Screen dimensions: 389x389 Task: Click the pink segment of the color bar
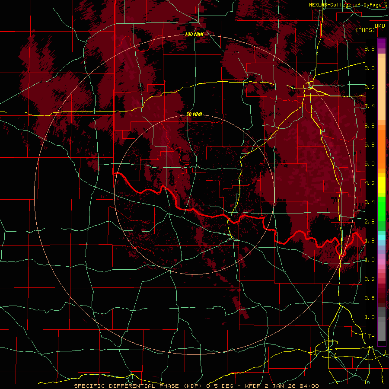coord(382,262)
